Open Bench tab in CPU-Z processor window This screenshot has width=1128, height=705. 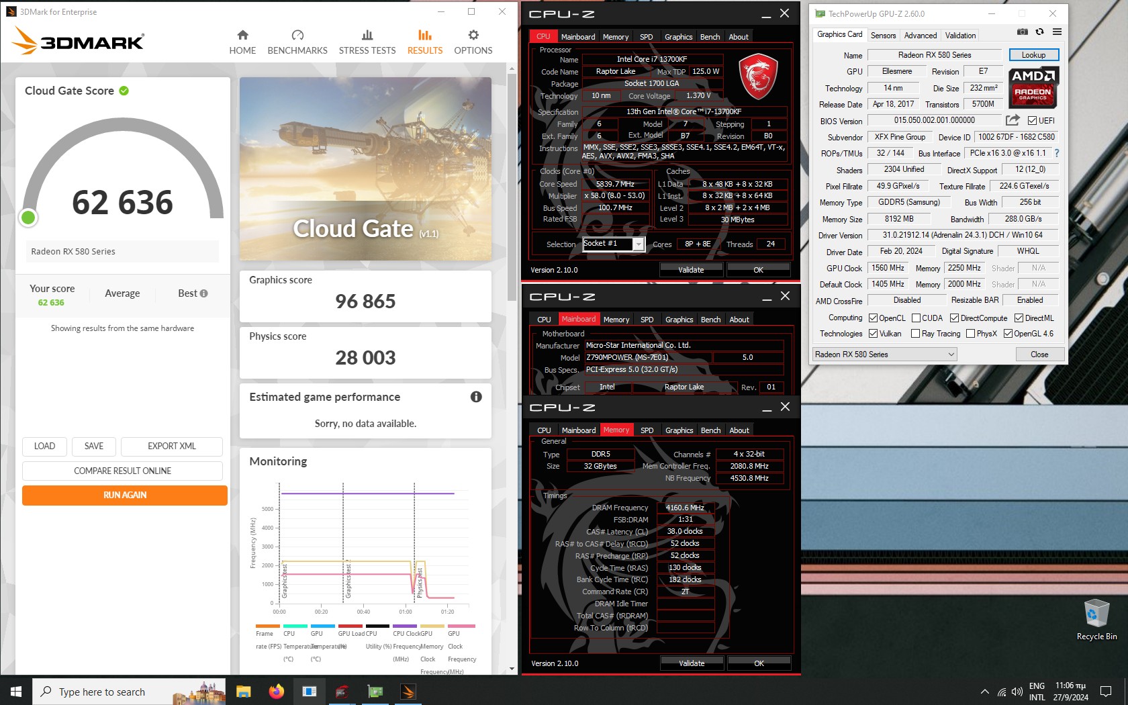710,37
